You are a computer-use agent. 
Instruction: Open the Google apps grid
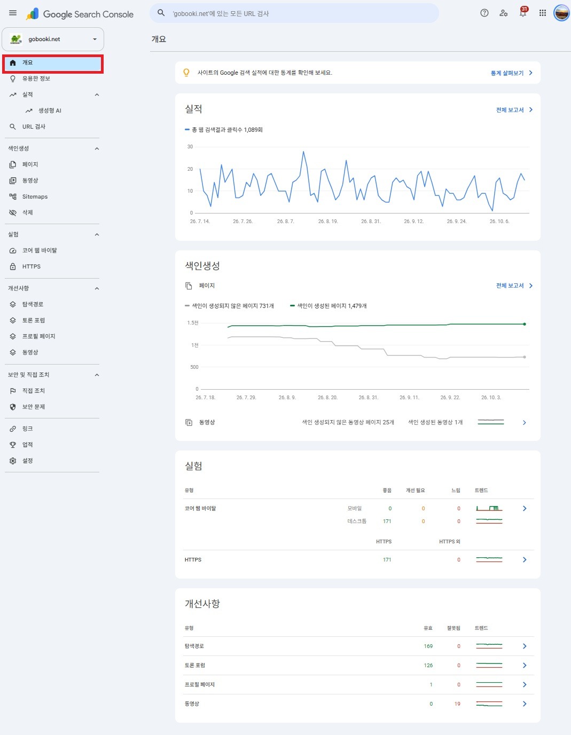(543, 13)
